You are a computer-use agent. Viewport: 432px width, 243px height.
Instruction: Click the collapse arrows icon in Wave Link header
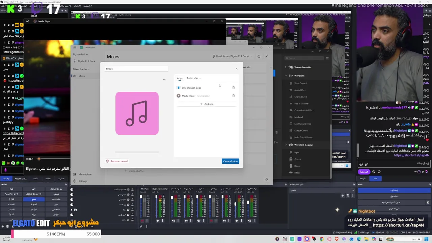pyautogui.click(x=267, y=56)
